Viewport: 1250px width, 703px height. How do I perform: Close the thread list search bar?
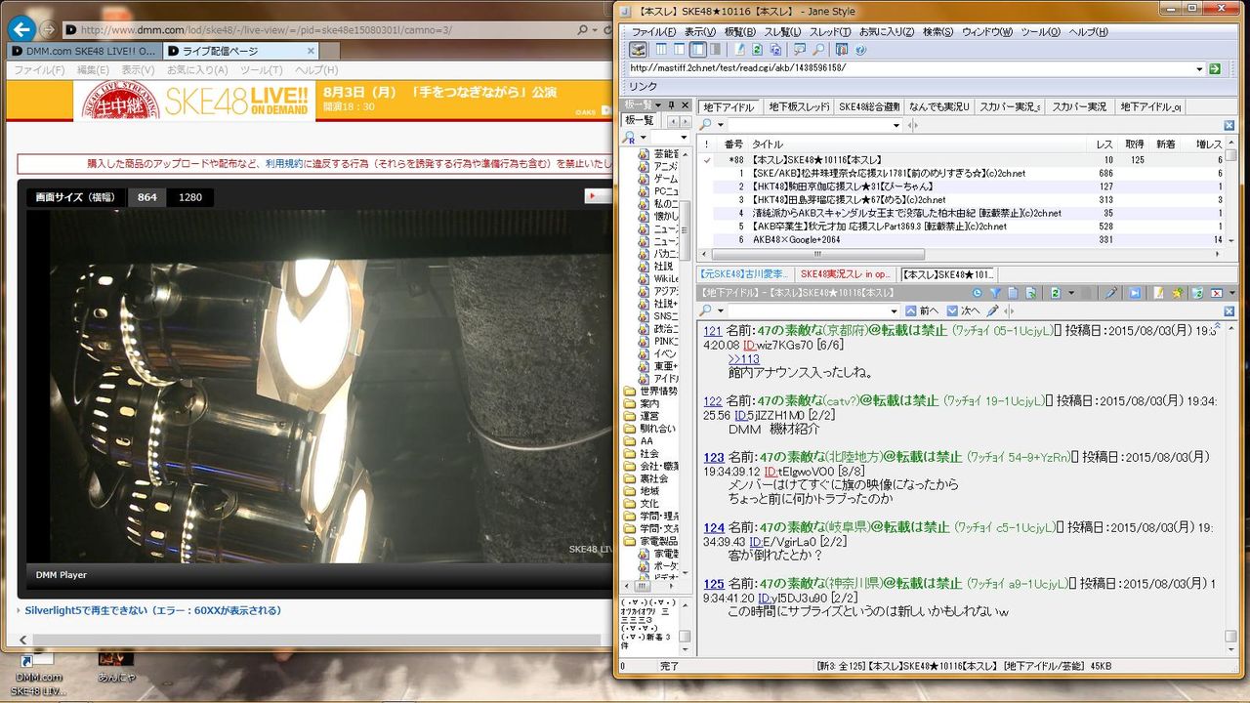[1230, 126]
